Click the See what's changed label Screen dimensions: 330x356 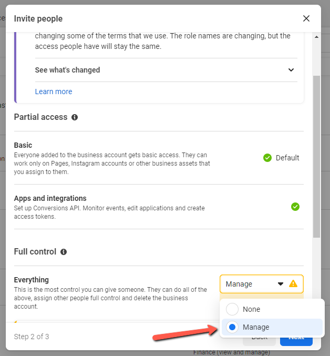tap(67, 70)
